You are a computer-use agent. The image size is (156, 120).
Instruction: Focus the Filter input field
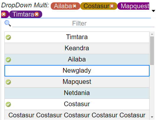click(x=83, y=24)
